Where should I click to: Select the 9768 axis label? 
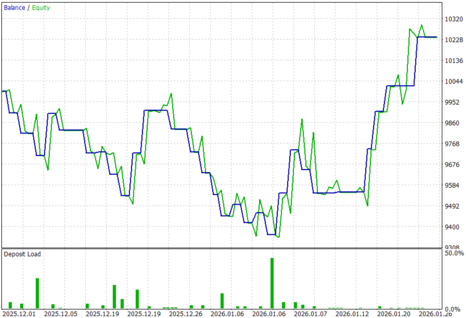point(454,144)
